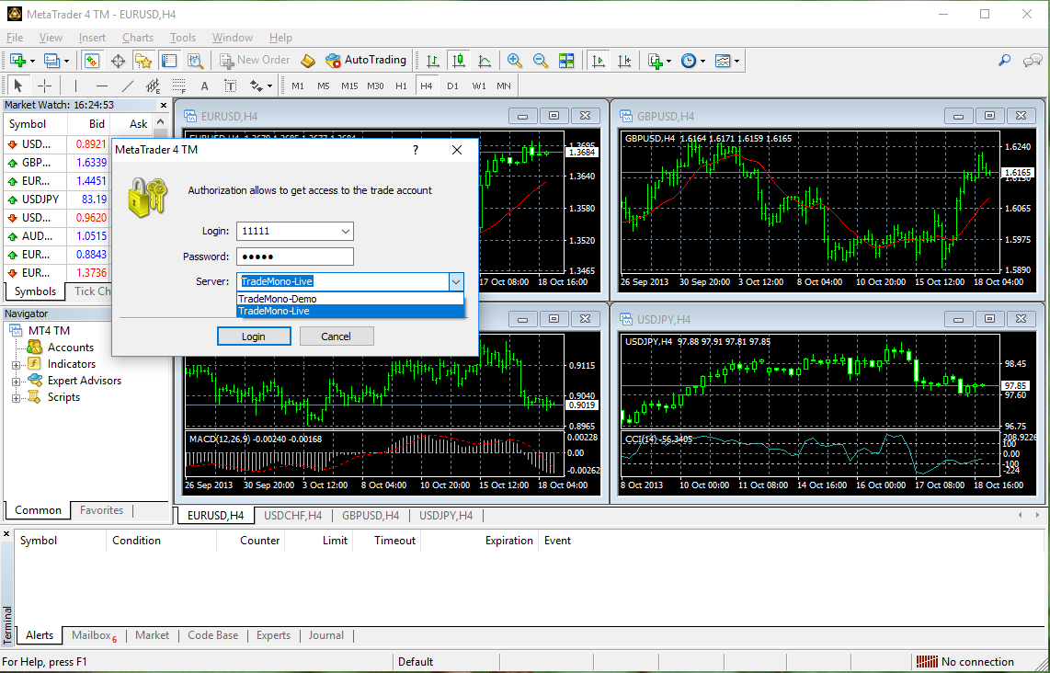Viewport: 1050px width, 673px height.
Task: Open the File menu
Action: tap(14, 38)
